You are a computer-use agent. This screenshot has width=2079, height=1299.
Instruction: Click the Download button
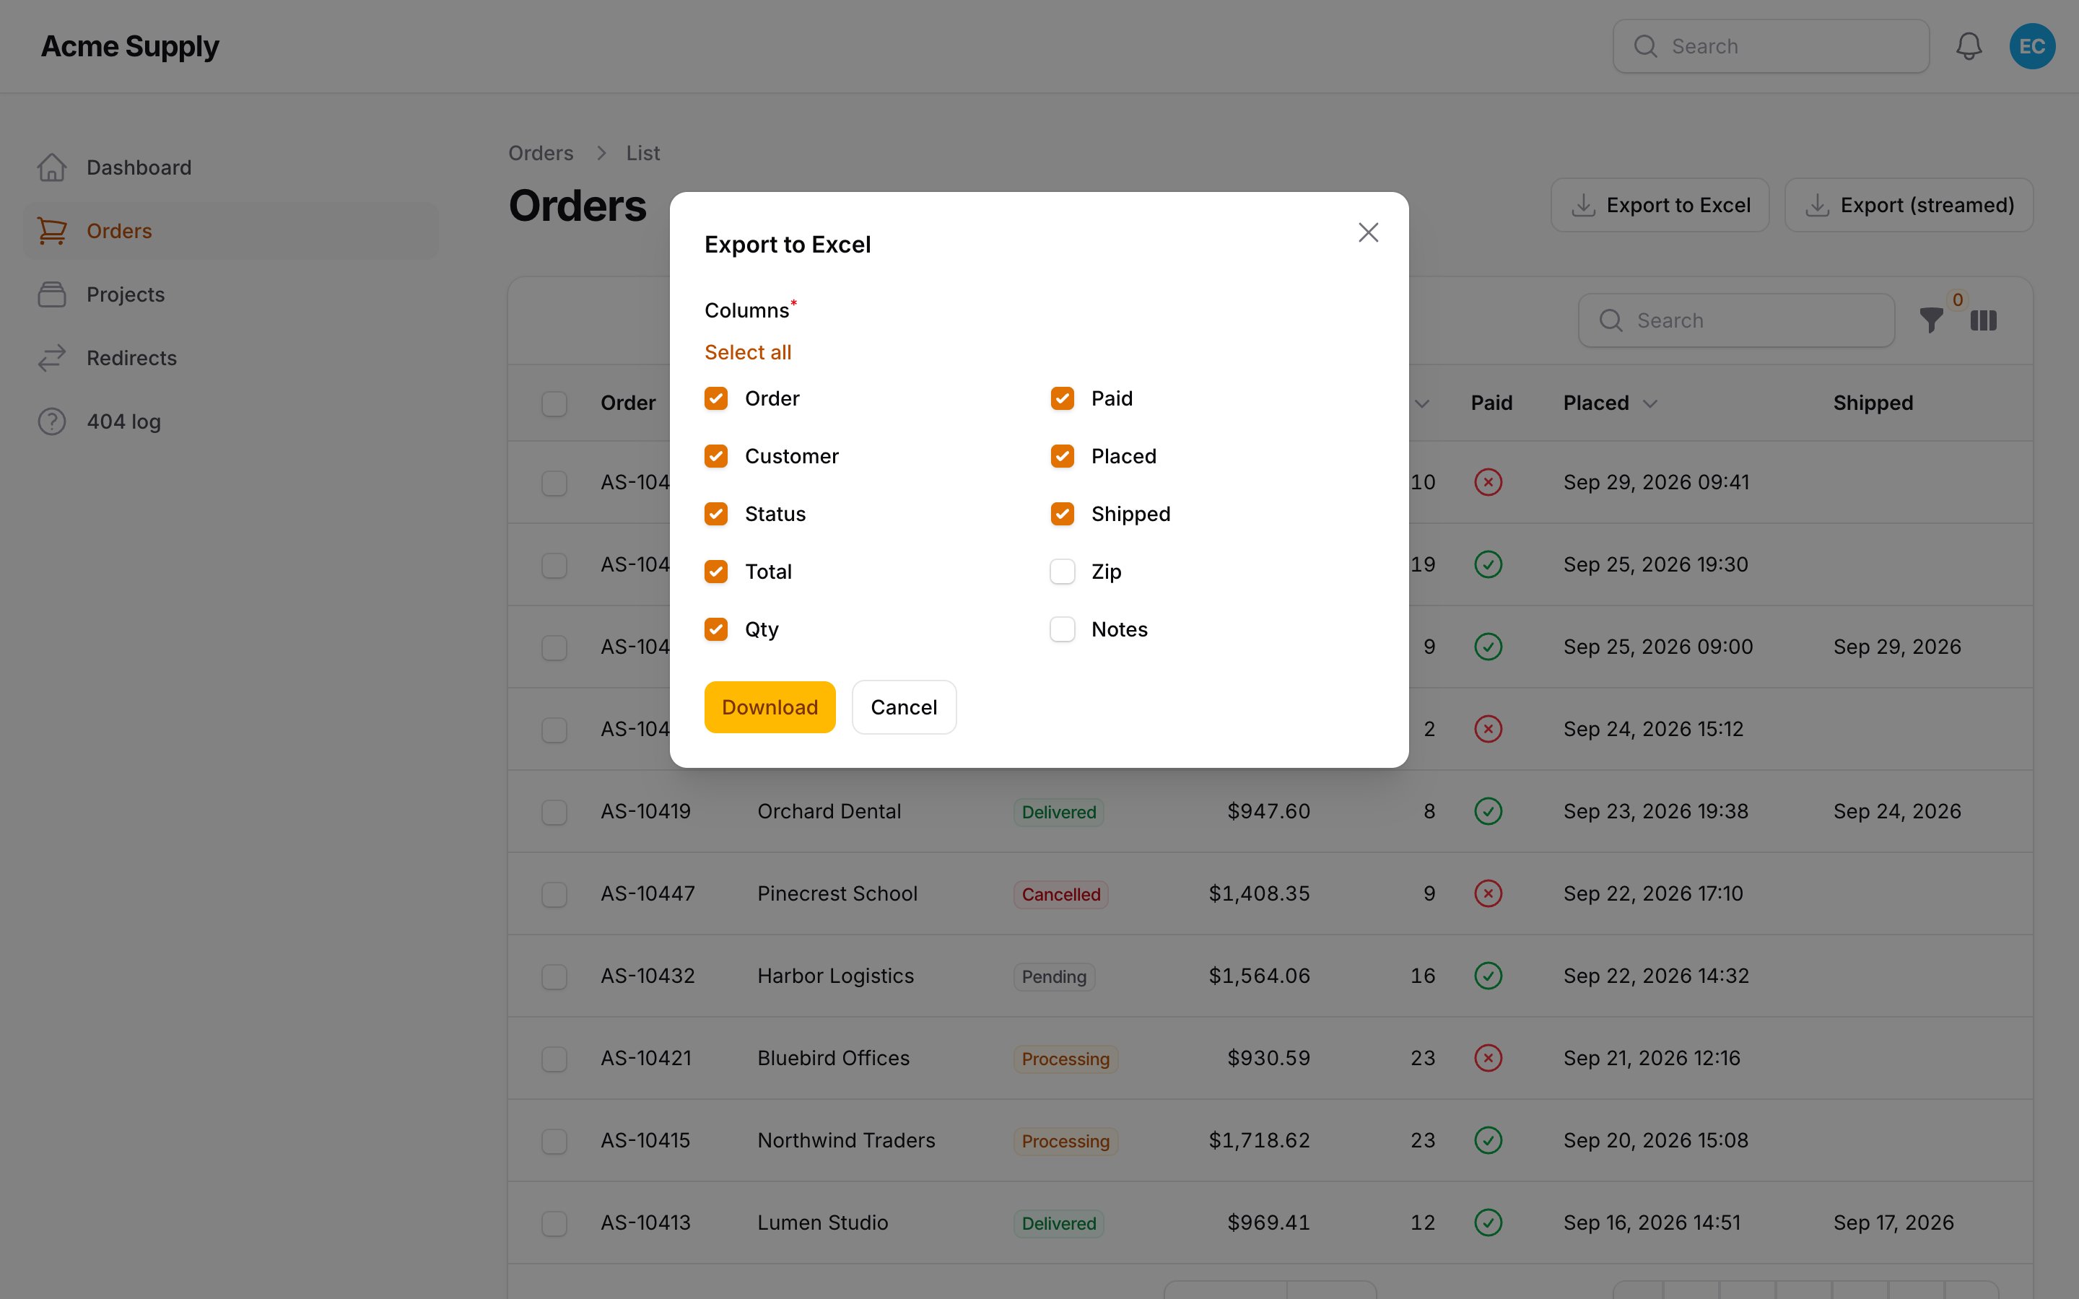pyautogui.click(x=770, y=707)
